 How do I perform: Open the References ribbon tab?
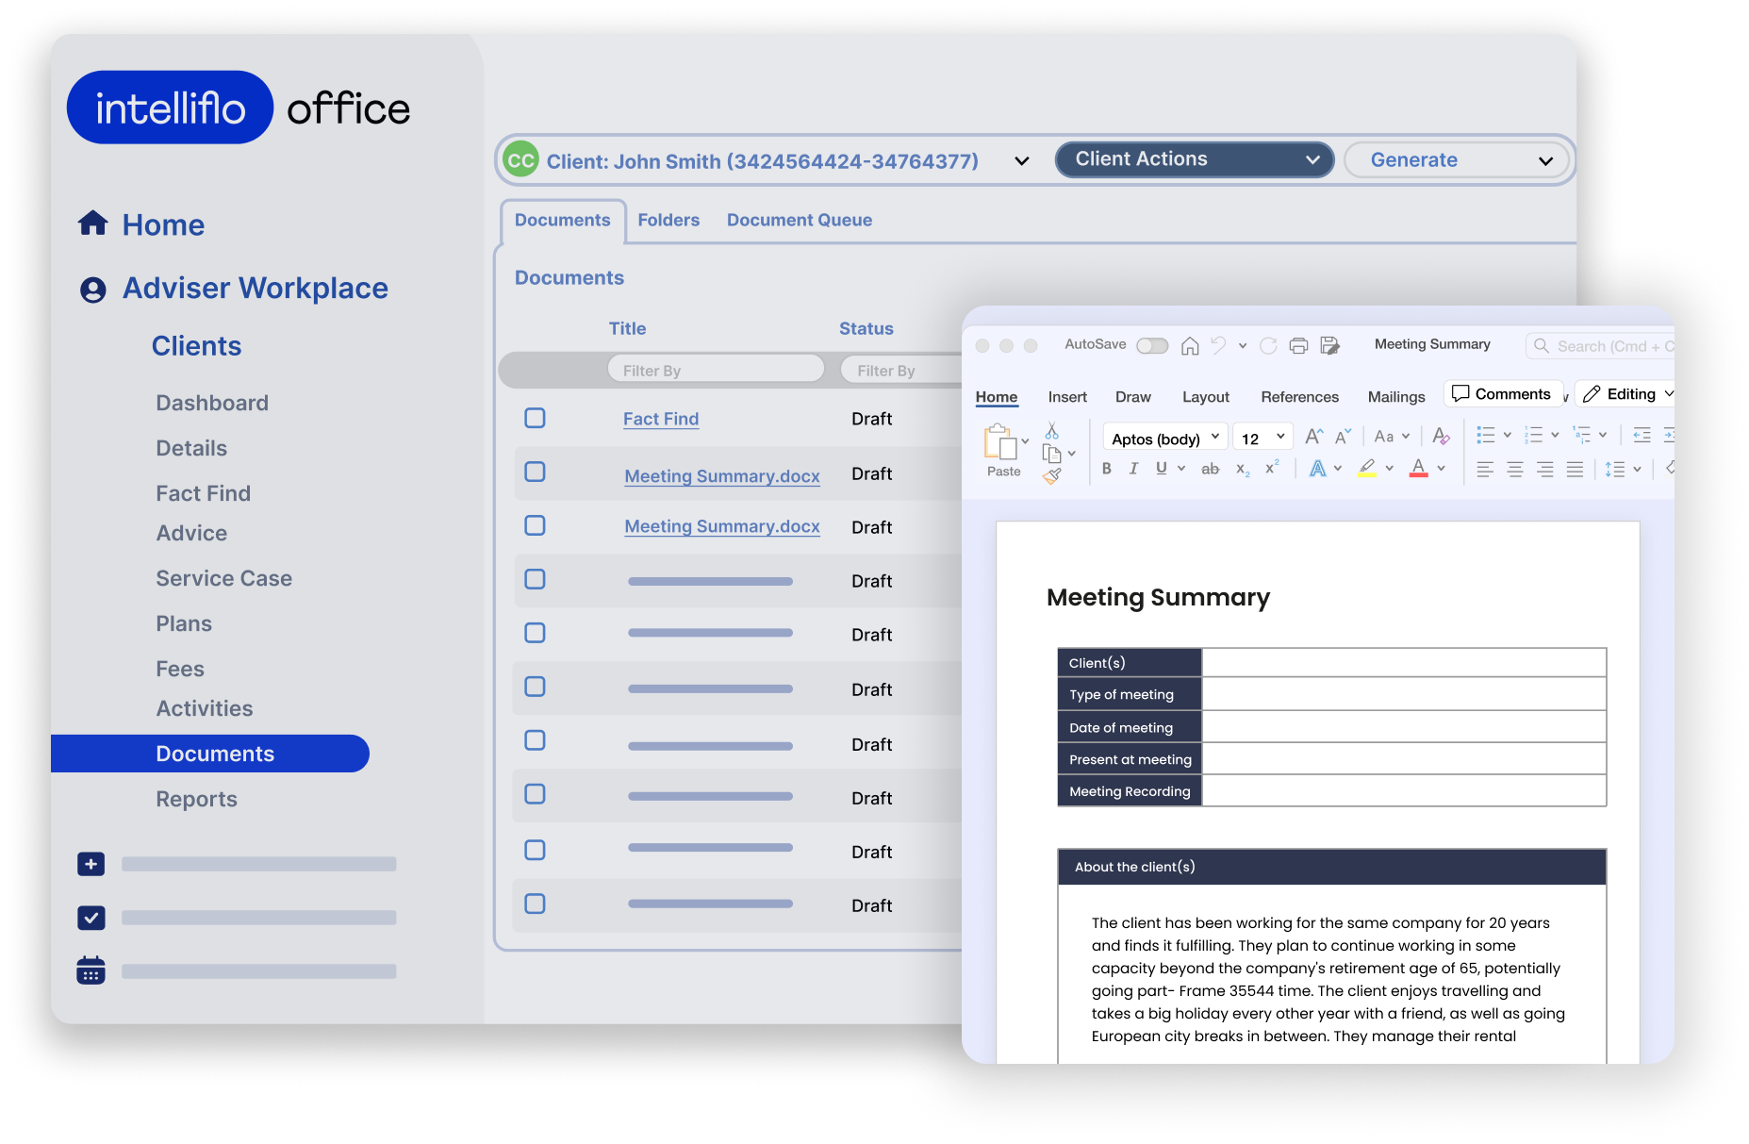coord(1299,397)
